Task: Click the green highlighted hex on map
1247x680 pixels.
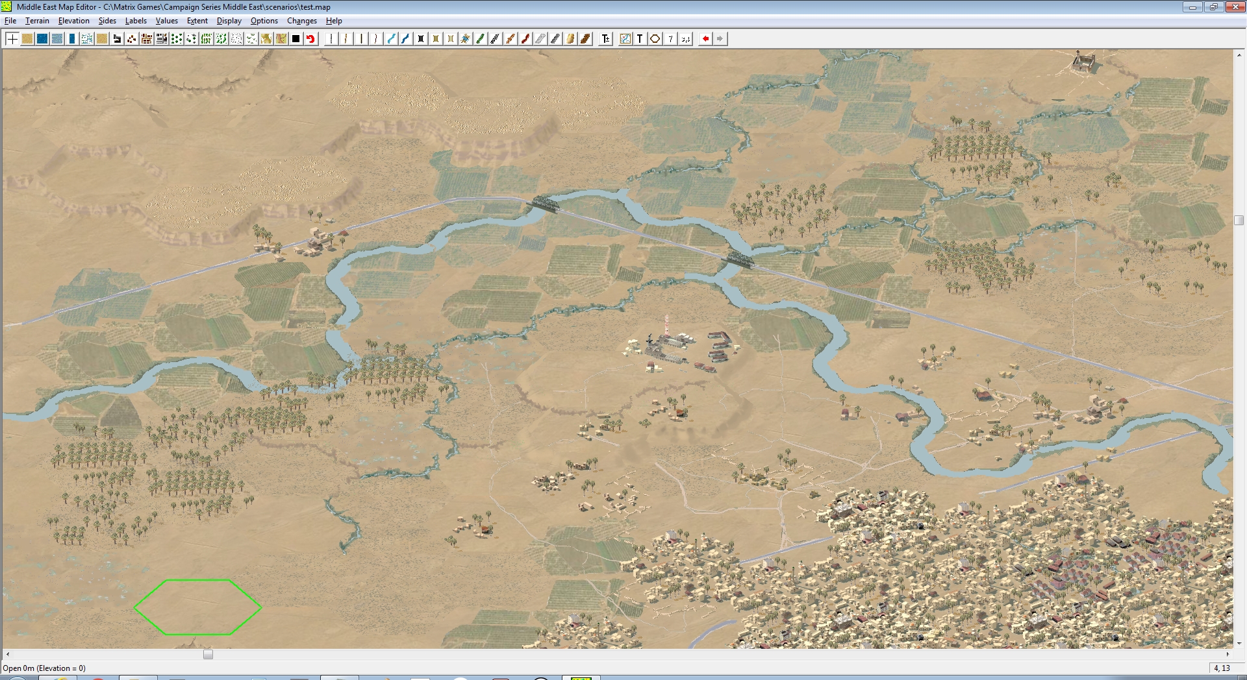Action: click(197, 607)
